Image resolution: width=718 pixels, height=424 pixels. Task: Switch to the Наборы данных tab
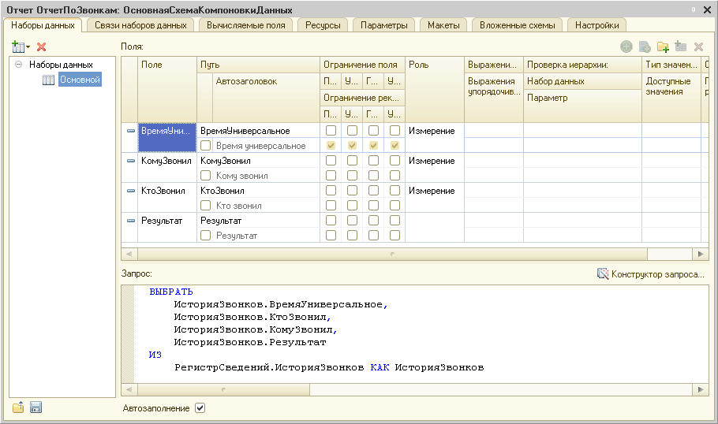(43, 25)
